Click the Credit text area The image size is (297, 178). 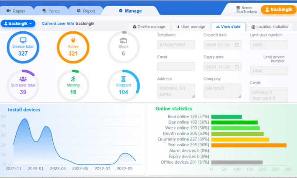click(x=269, y=95)
